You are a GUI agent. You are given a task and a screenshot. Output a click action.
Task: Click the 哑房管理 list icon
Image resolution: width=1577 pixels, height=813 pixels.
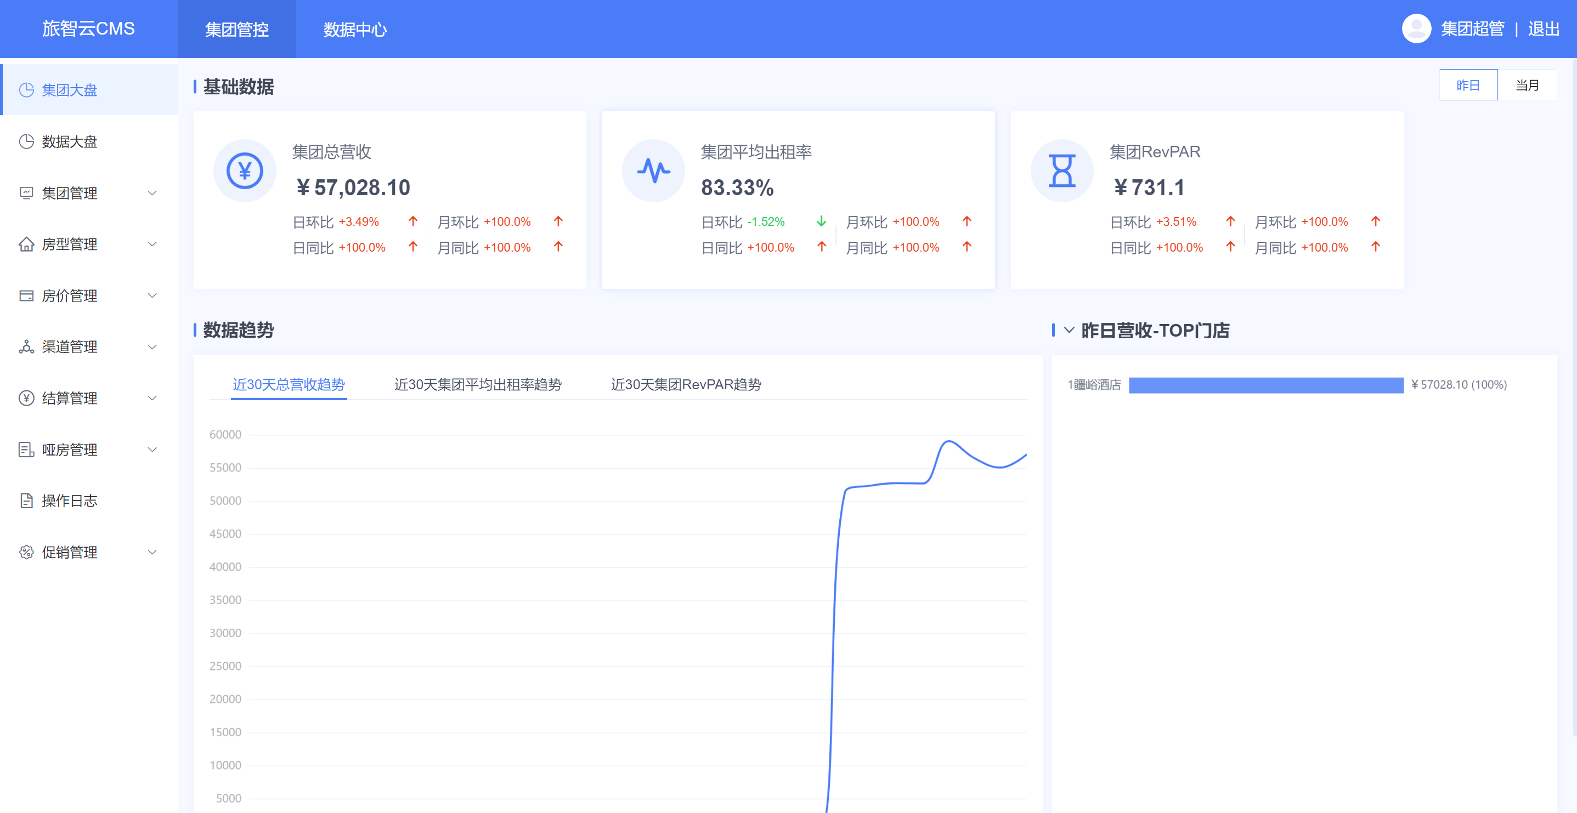point(26,450)
